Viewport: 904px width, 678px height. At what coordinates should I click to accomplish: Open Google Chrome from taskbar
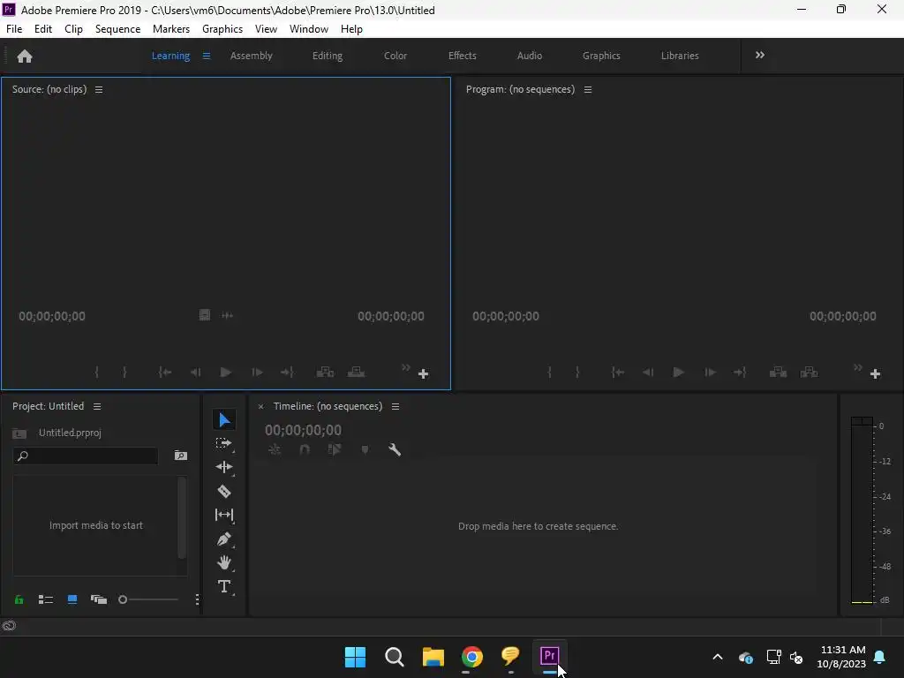pos(472,657)
